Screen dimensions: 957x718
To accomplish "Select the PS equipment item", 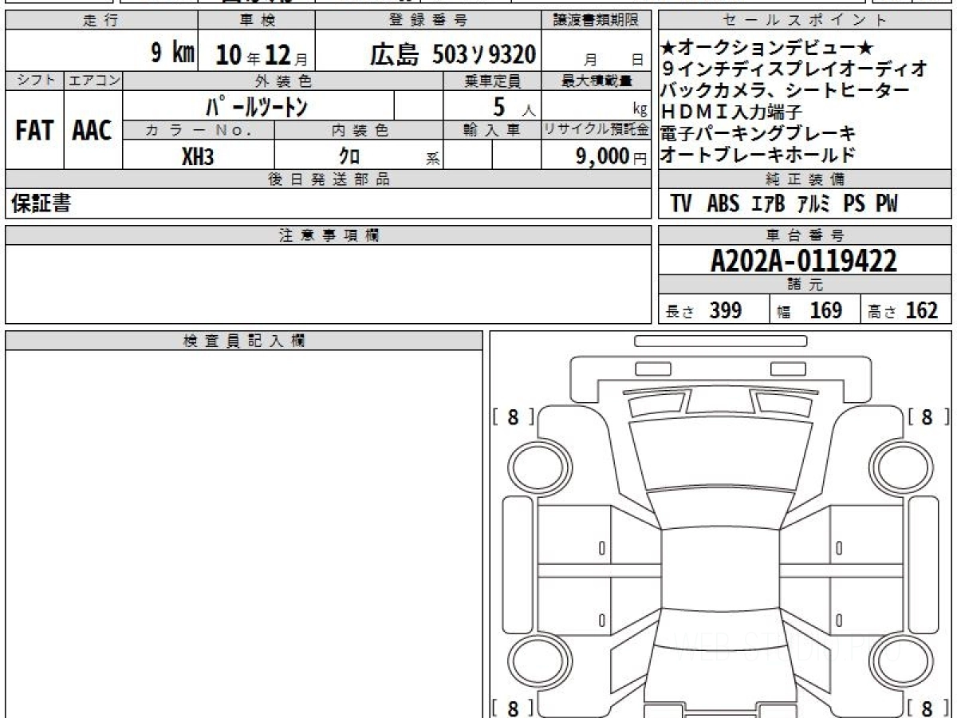I will (854, 203).
